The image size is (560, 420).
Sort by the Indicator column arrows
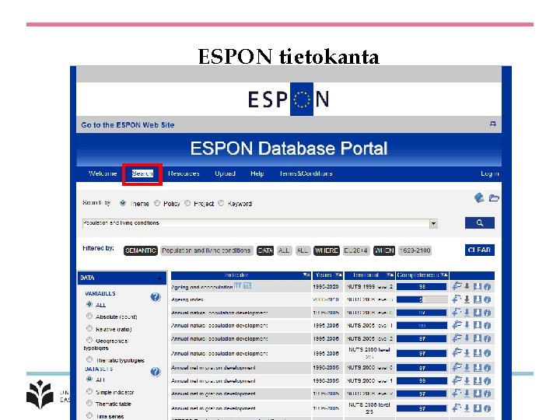tap(306, 275)
